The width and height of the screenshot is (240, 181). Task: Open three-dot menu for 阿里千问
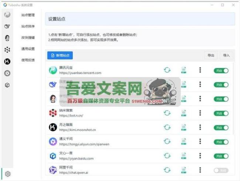click(x=200, y=170)
